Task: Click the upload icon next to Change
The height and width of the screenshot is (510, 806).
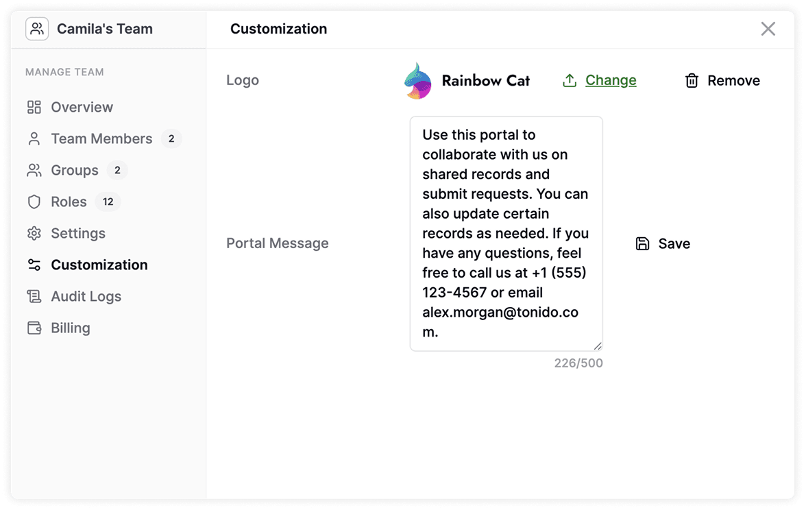Action: pyautogui.click(x=570, y=81)
